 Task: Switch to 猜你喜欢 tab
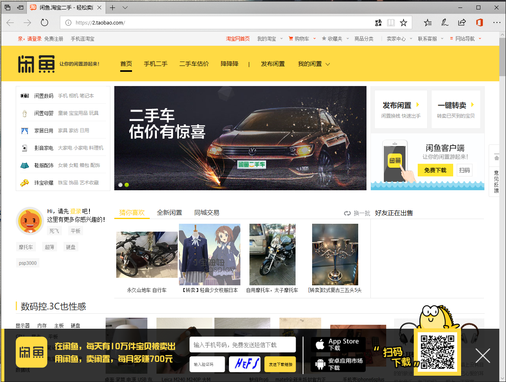(x=132, y=213)
